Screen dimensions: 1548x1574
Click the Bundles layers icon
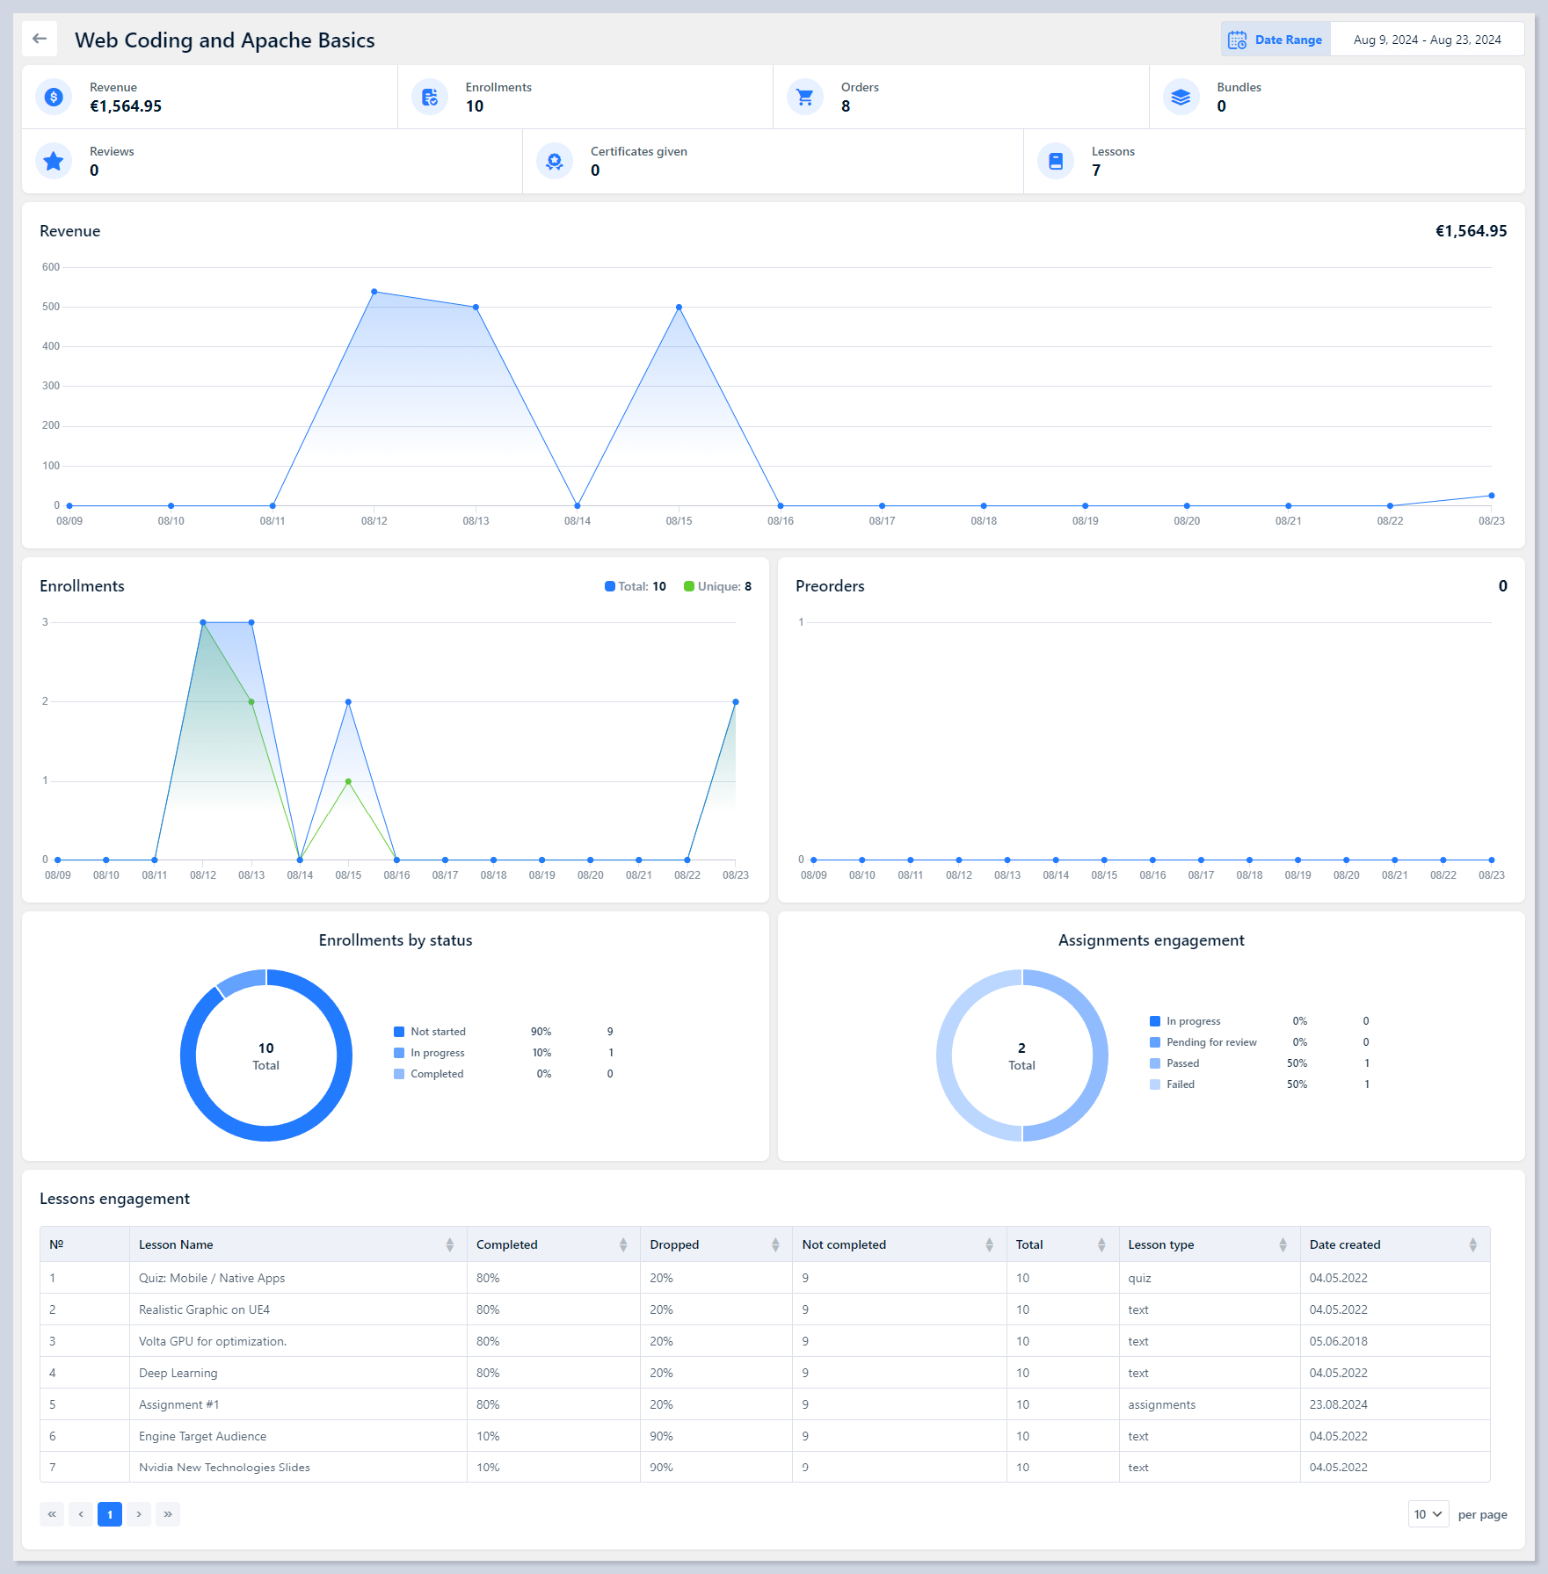[x=1181, y=97]
